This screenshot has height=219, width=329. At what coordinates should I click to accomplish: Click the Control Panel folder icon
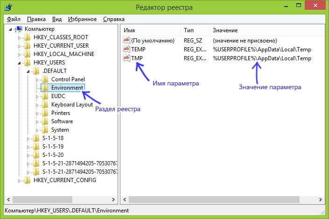pyautogui.click(x=45, y=79)
